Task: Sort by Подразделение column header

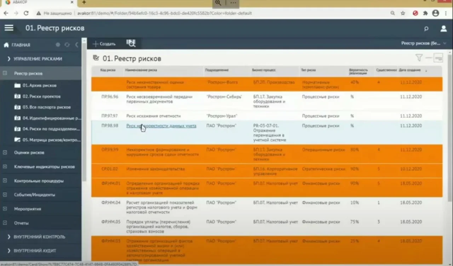Action: coord(217,70)
